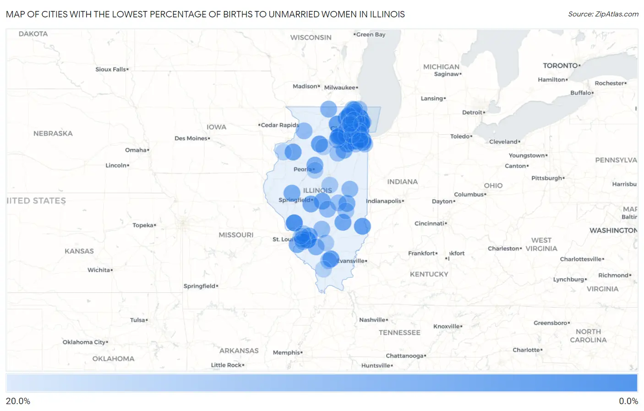Click the bubble just east of Cedar Rapids
This screenshot has width=644, height=411.
[304, 130]
